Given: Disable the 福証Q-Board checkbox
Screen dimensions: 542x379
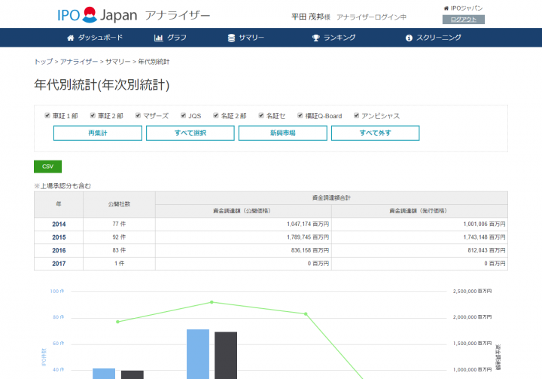Looking at the screenshot, I should (300, 116).
